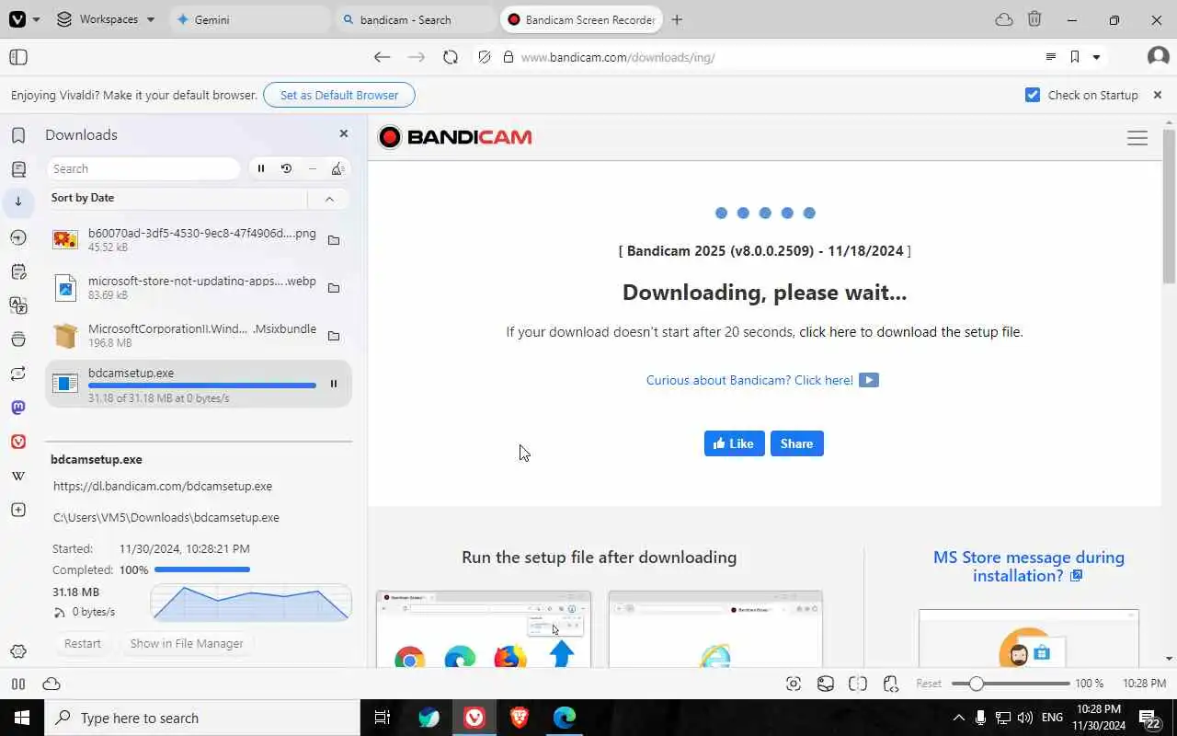Switch to the Gemini tab
Viewport: 1177px width, 736px height.
249,19
